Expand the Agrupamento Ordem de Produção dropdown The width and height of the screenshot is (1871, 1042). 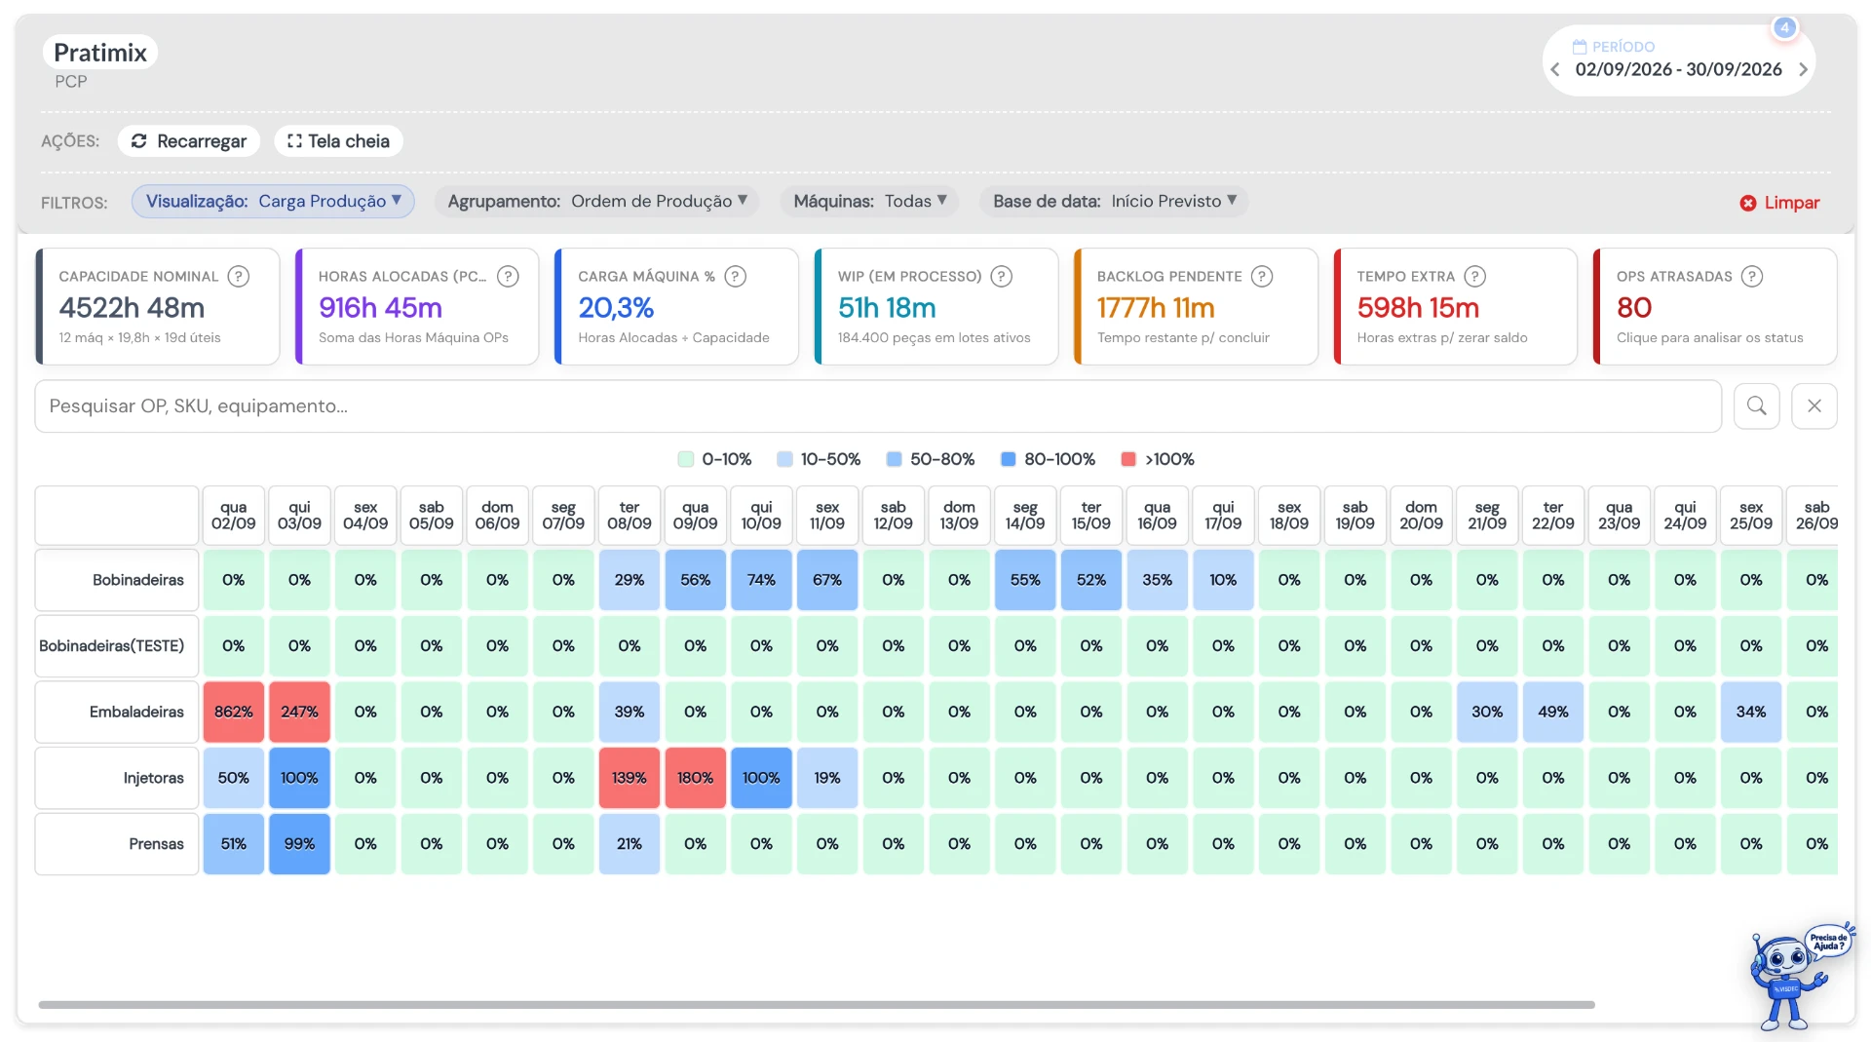pos(597,202)
